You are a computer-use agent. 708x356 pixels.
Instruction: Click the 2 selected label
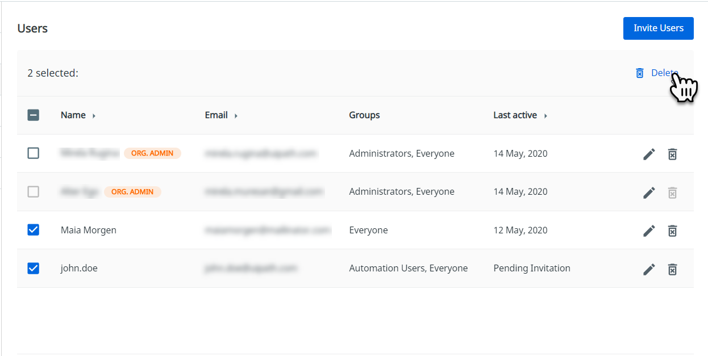53,73
